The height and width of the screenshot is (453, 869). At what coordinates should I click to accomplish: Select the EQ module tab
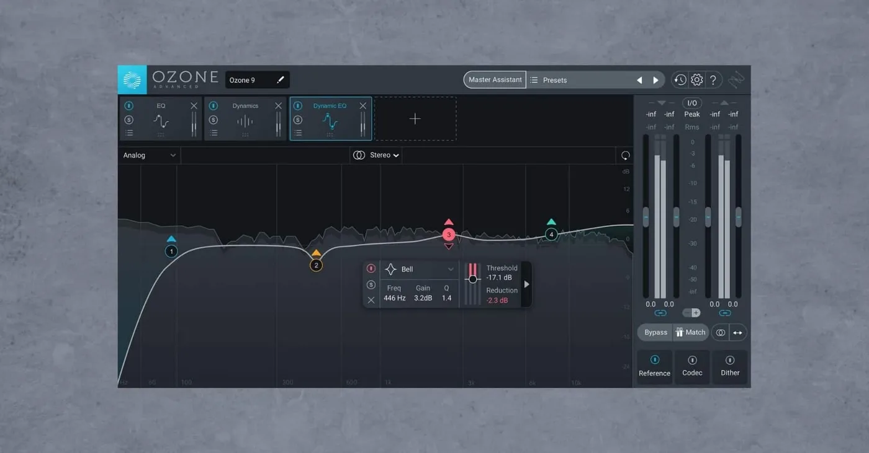pyautogui.click(x=161, y=118)
